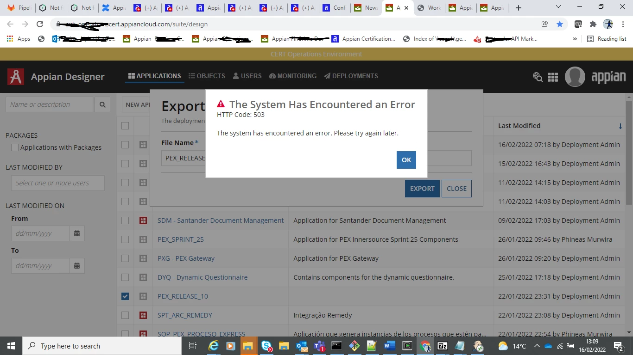
Task: Check the SPT_ARC_REMEDY row checkbox
Action: [125, 315]
